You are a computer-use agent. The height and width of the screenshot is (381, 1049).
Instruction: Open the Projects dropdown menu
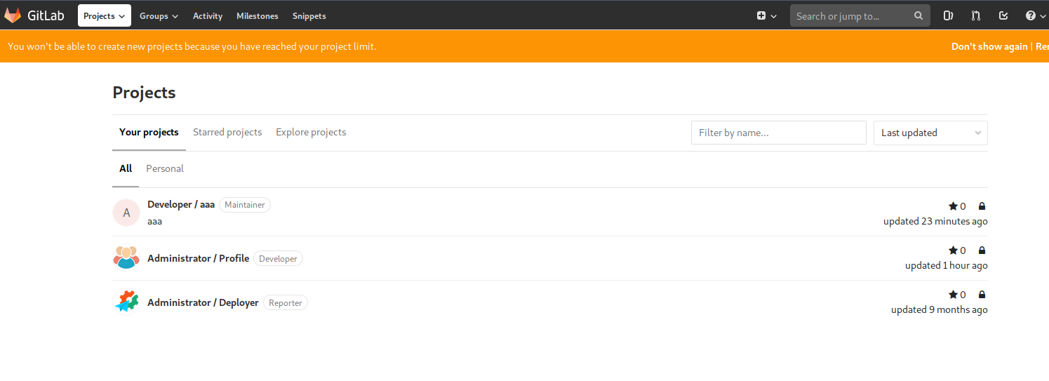[x=104, y=15]
